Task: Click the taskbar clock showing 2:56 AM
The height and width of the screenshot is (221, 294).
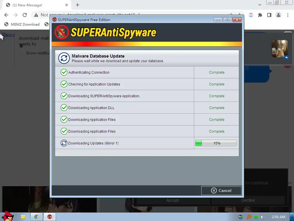Action: (278, 217)
